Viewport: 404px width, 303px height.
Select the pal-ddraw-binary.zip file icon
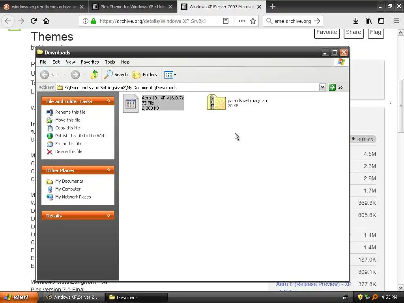click(217, 103)
